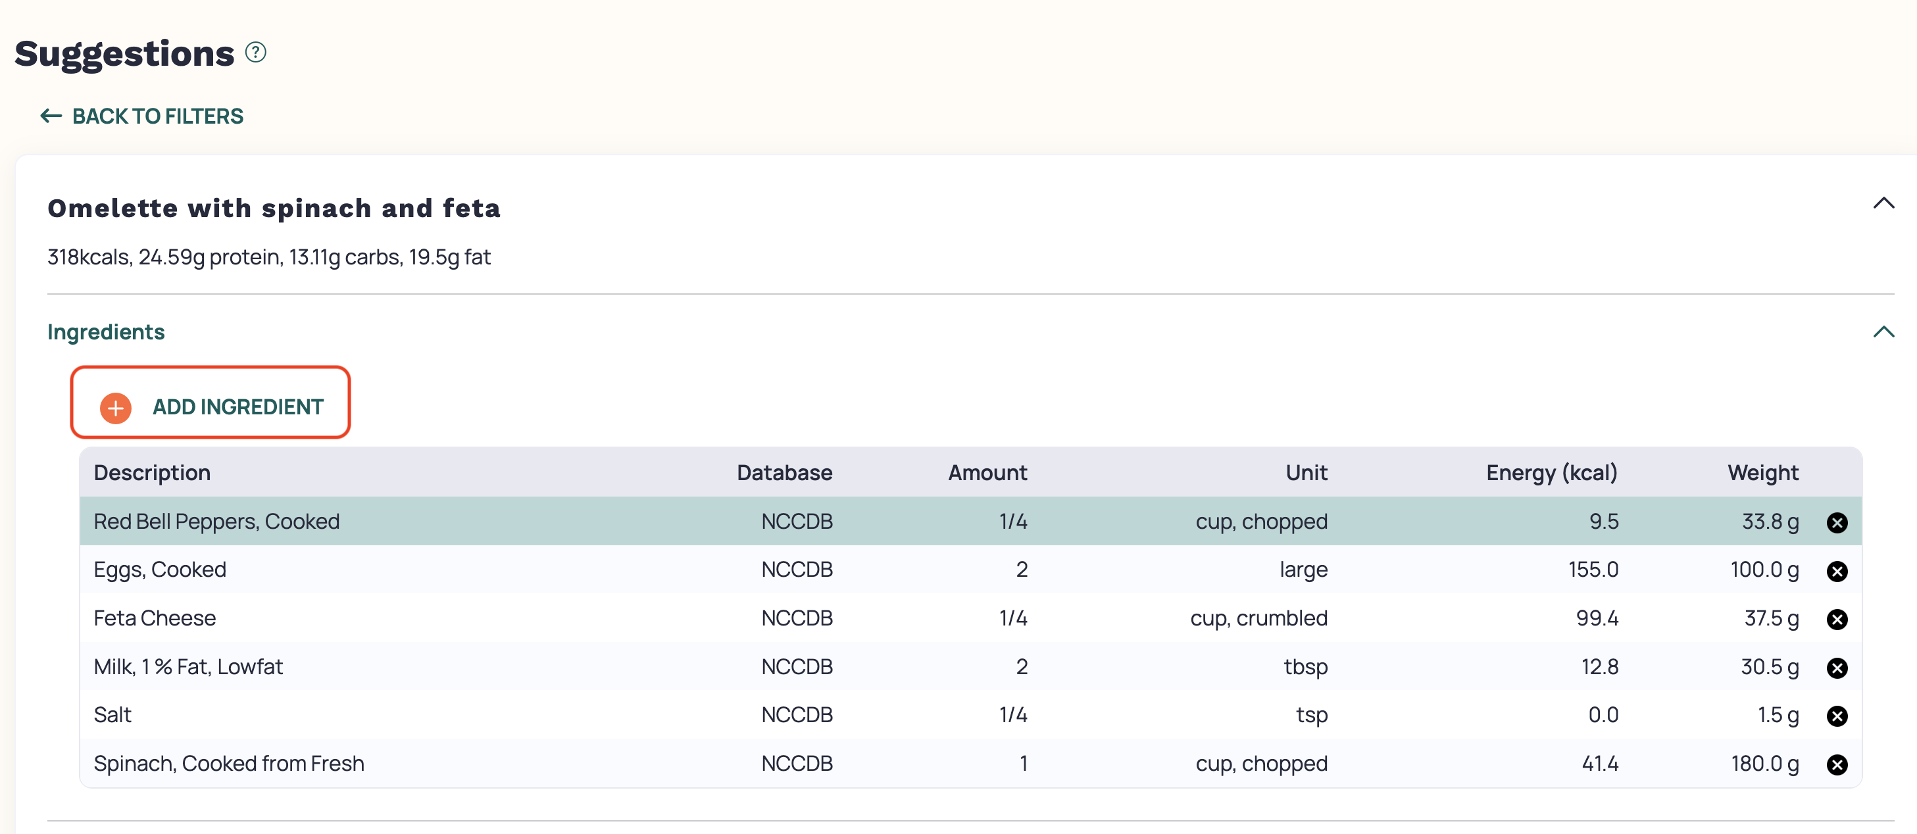1917x834 pixels.
Task: Click the 180.0 g weight for Spinach
Action: tap(1764, 764)
